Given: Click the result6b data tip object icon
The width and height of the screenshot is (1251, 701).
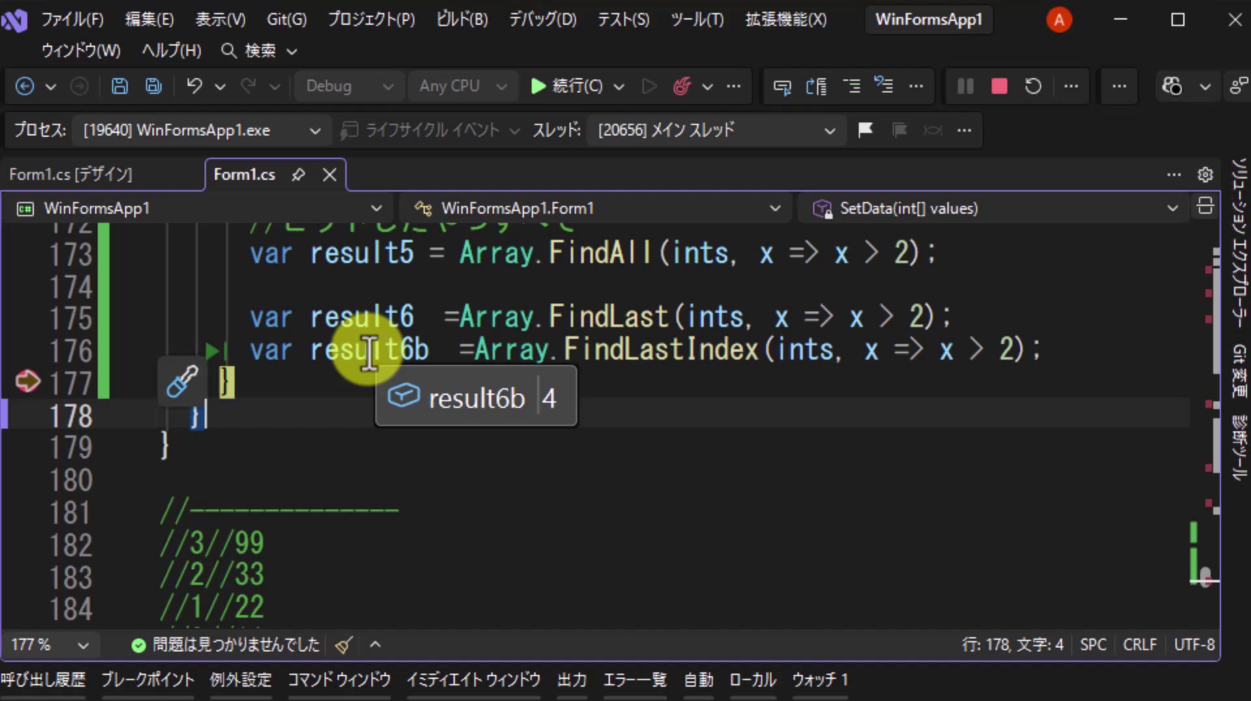Looking at the screenshot, I should coord(403,395).
